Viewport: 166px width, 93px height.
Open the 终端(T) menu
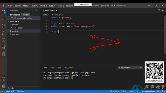tap(61, 6)
